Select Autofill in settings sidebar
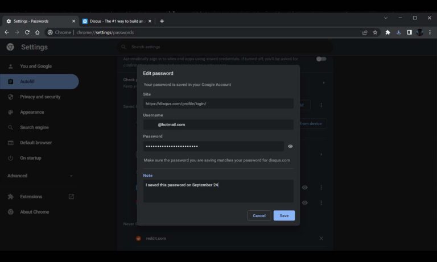 pos(39,82)
